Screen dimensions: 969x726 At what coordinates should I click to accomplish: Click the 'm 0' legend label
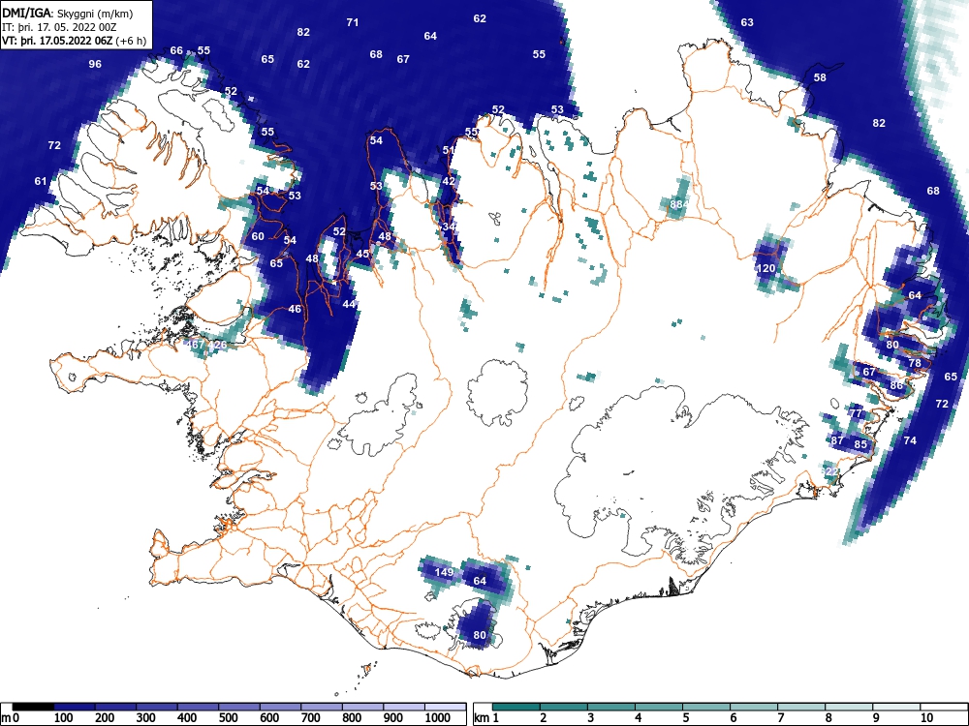(x=10, y=718)
